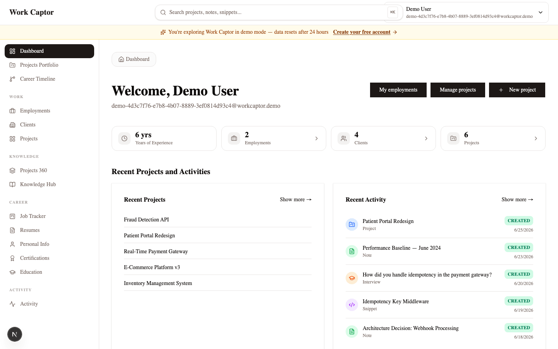
Task: Click the Architecture Decision note icon
Action: click(x=352, y=332)
